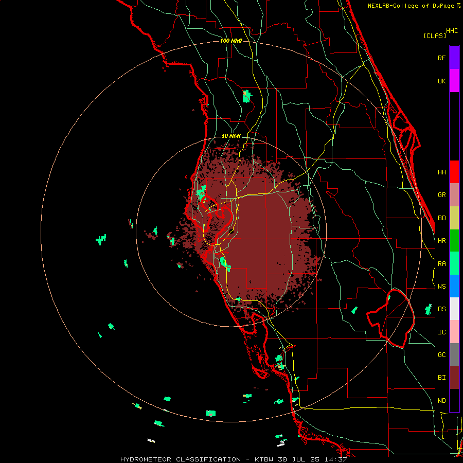The height and width of the screenshot is (463, 463).
Task: Click the "ND" legend label
Action: (x=442, y=401)
